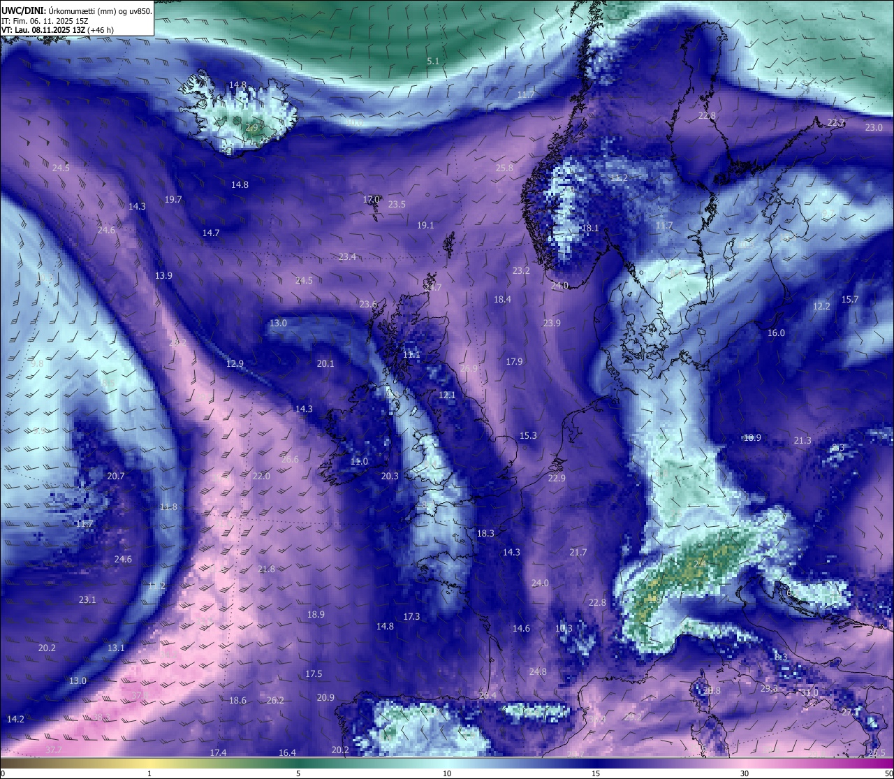
Task: Click the 25.8 value off Norway's coast
Action: (504, 168)
